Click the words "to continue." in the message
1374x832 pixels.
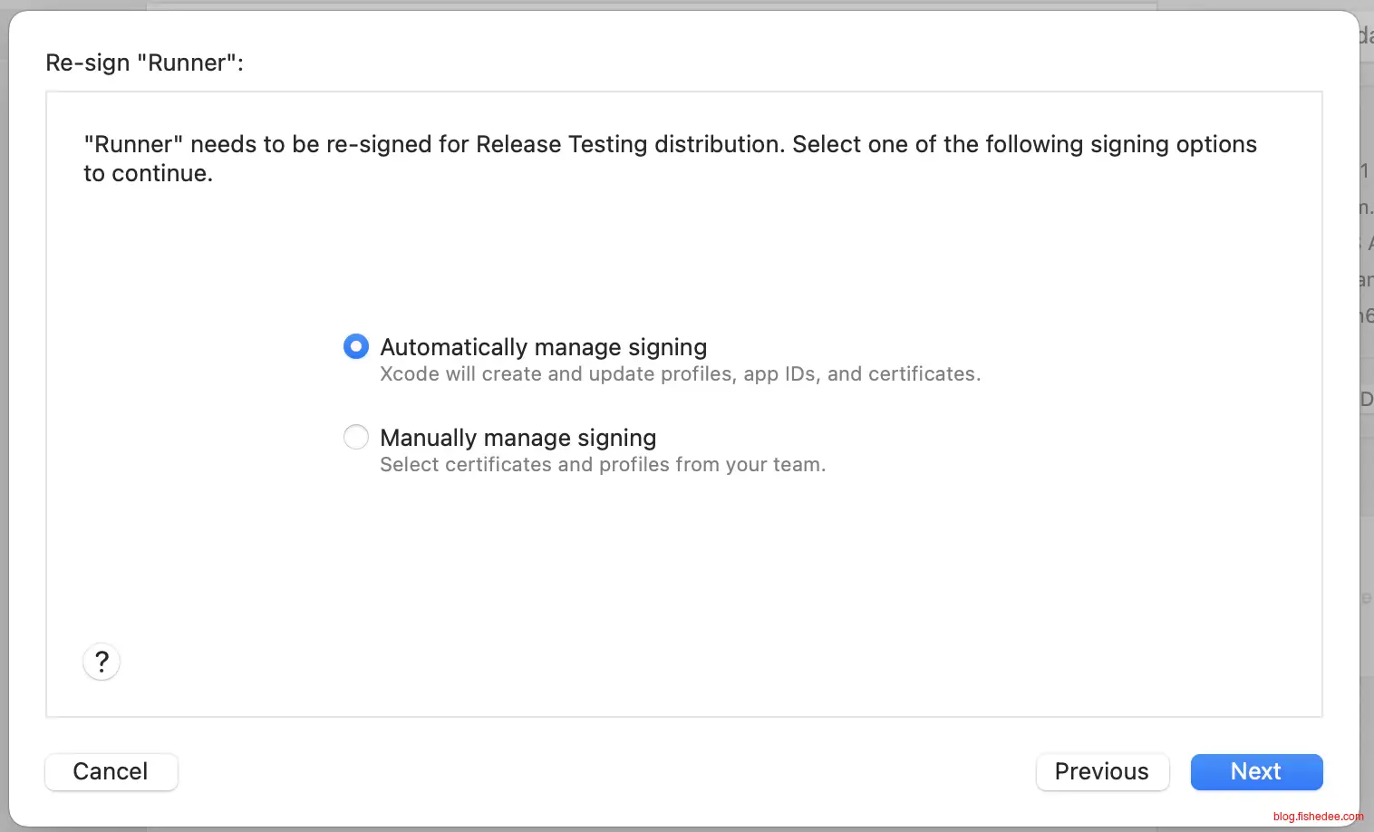[148, 174]
